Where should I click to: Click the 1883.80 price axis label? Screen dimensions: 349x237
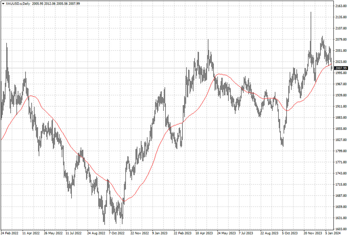(341, 118)
